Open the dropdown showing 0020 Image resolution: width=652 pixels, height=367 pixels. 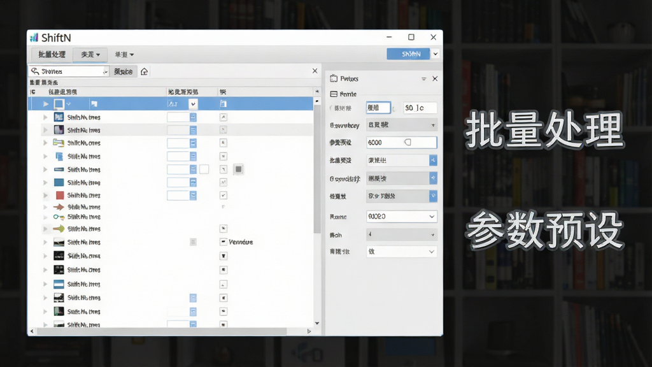[x=401, y=217]
